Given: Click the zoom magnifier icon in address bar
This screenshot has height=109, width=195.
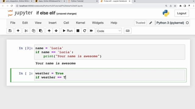Looking at the screenshot, I should pos(166,6).
